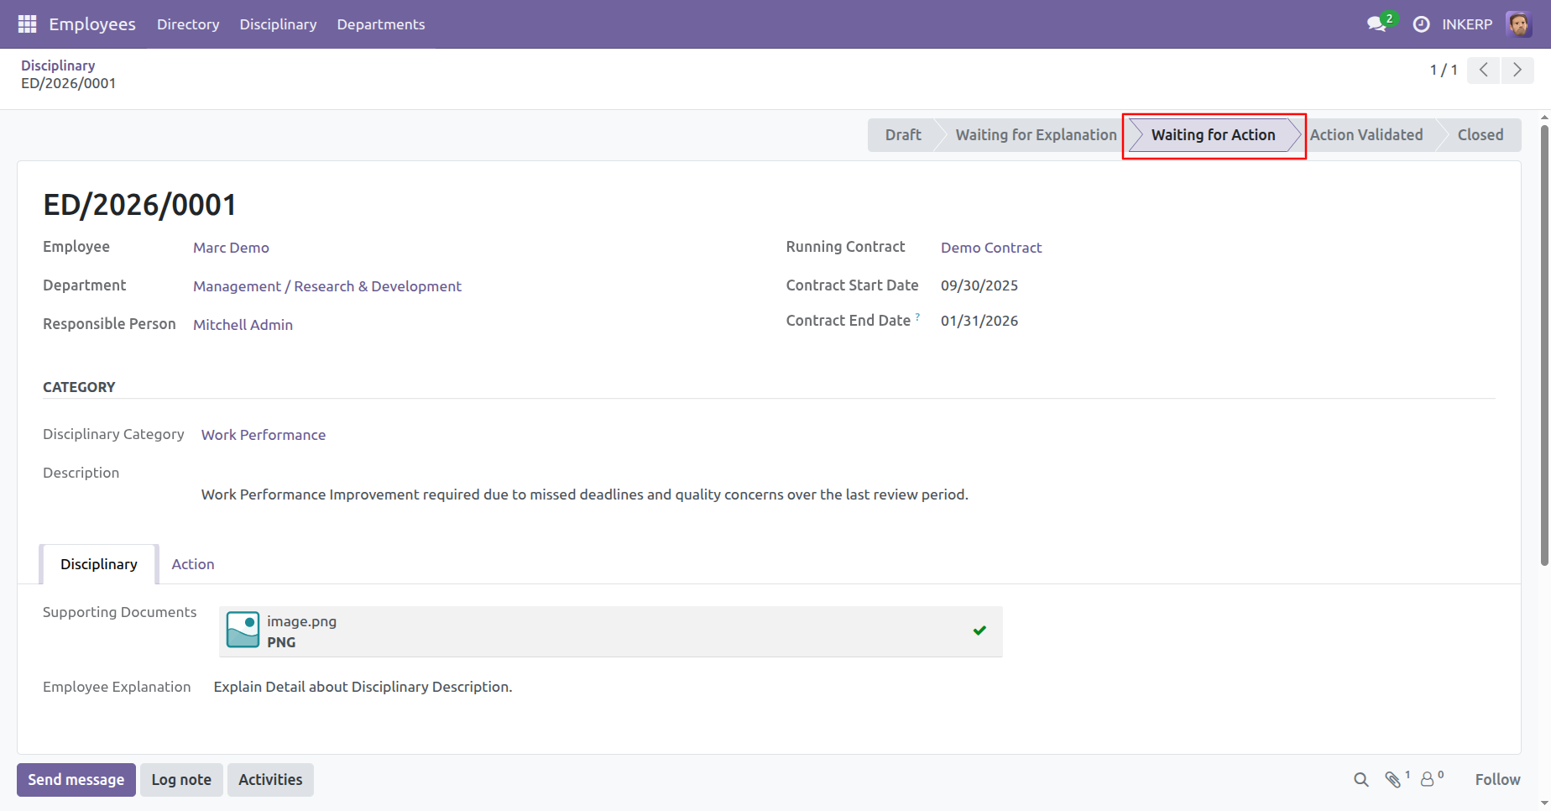Open the conversations chat icon
1551x811 pixels.
point(1376,24)
